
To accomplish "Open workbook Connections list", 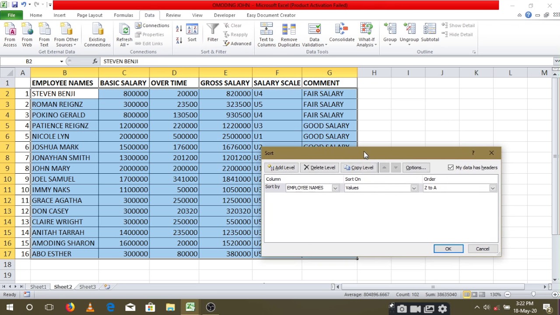I will (152, 25).
